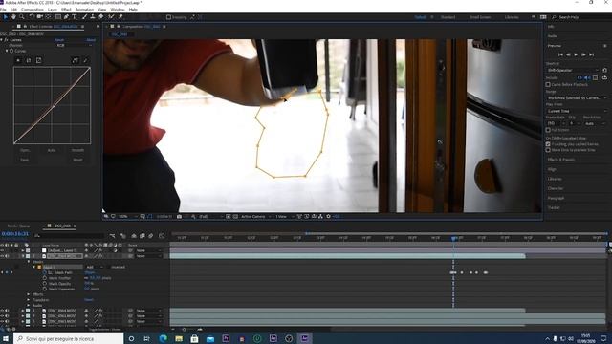612x344 pixels.
Task: Click the pencil draw icon in Curves
Action: click(85, 60)
